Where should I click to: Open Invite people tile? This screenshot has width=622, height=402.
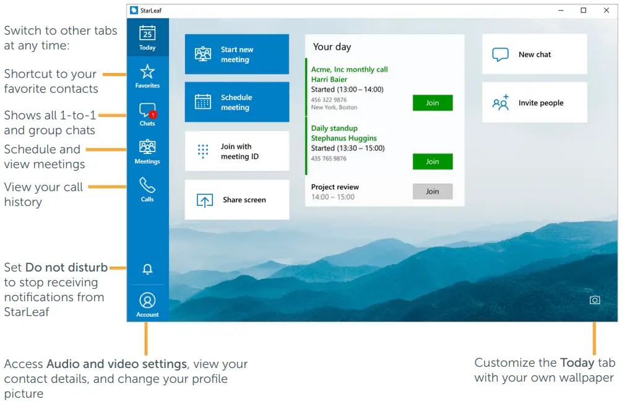click(x=534, y=103)
